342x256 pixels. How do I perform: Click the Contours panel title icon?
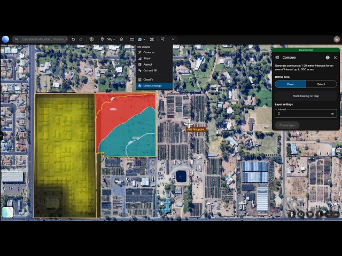pos(277,58)
